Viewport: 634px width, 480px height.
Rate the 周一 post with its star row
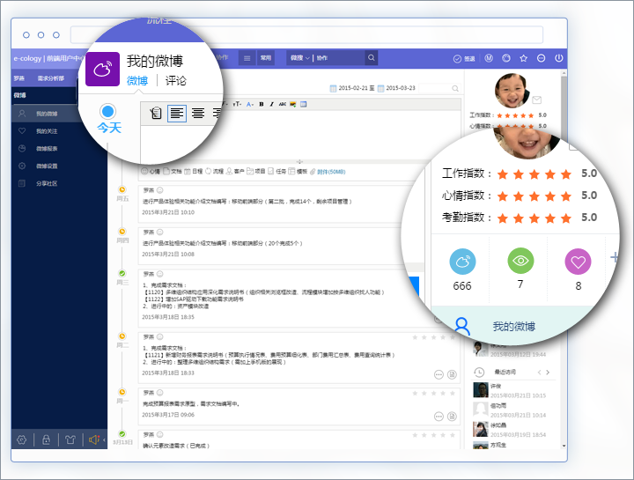click(x=433, y=393)
